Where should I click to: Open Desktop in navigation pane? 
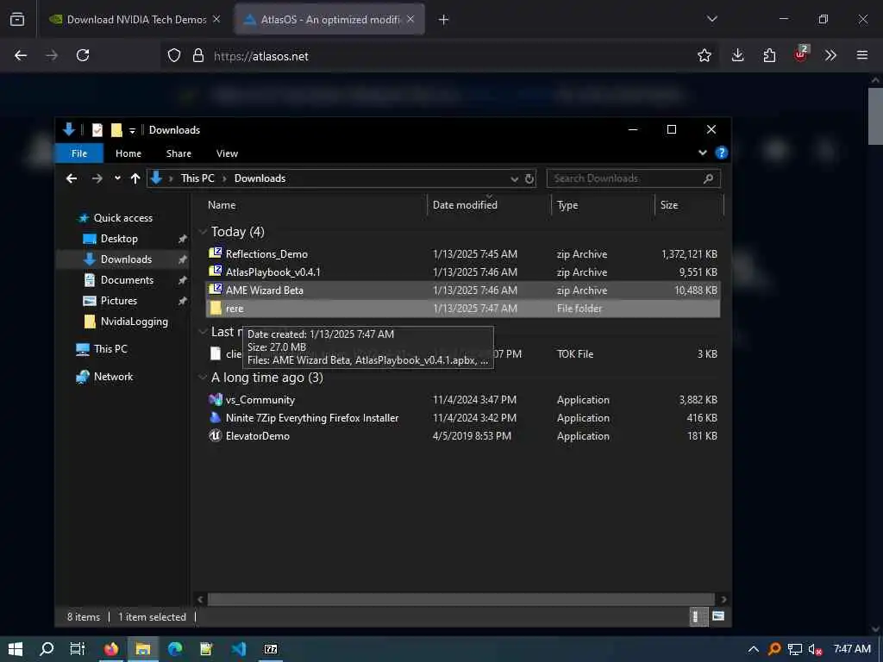[x=119, y=239]
